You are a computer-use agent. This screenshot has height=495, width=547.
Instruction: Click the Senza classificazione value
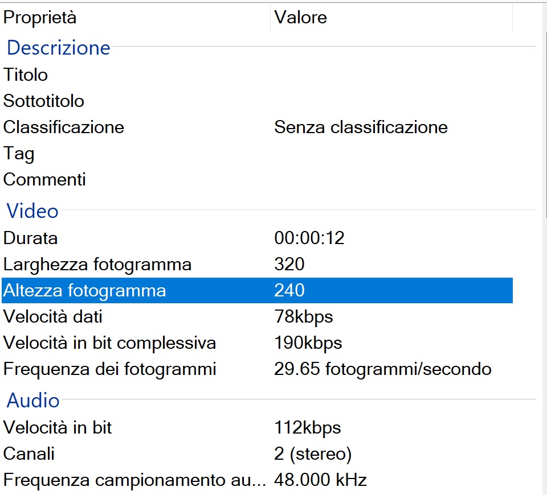[x=361, y=127]
